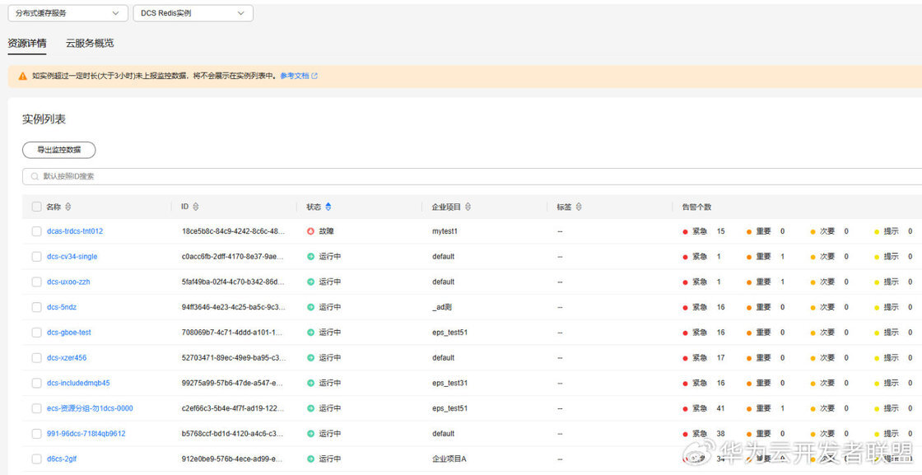The height and width of the screenshot is (475, 922).
Task: Click the green status icon for dcs-cv34-single
Action: click(x=311, y=257)
